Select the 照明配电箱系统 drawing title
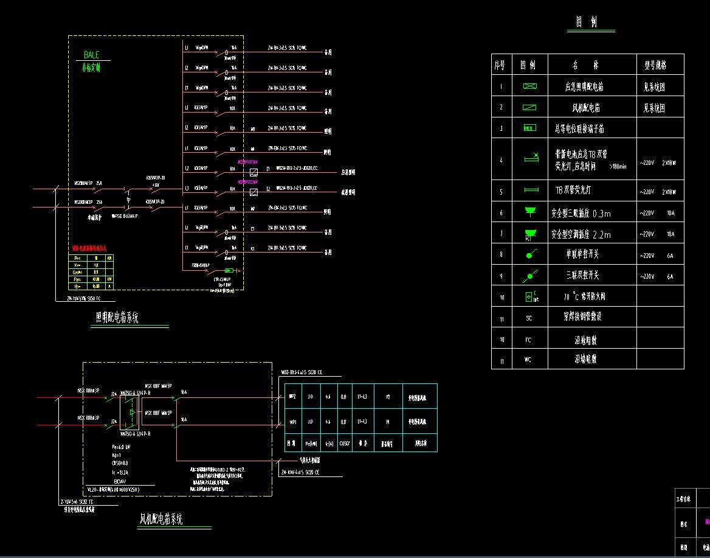 [118, 317]
